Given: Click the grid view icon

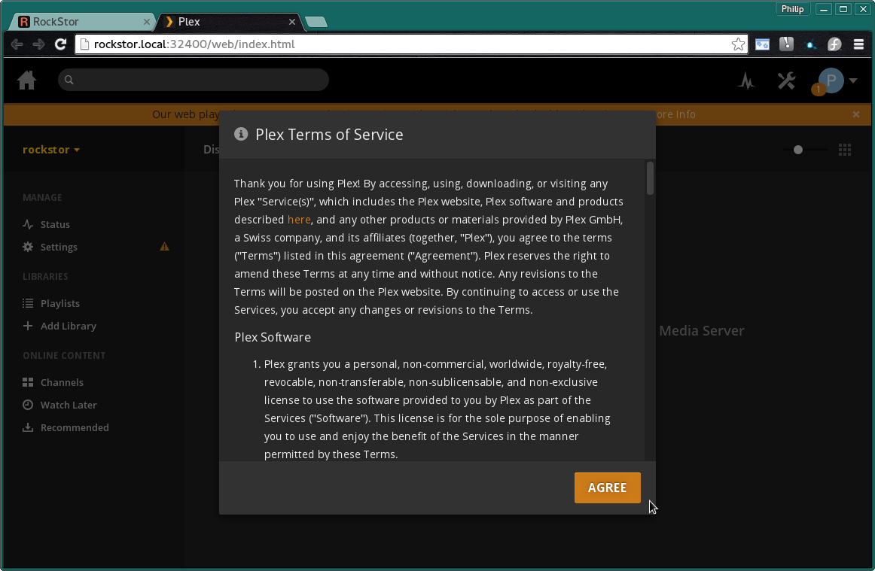Looking at the screenshot, I should pyautogui.click(x=845, y=150).
